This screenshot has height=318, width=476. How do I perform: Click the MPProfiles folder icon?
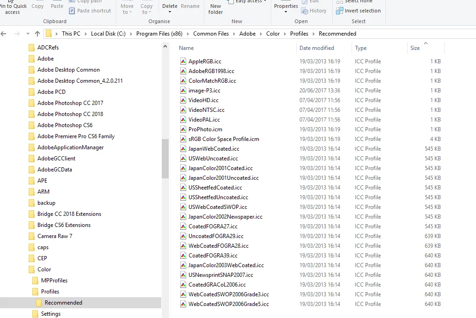click(35, 281)
